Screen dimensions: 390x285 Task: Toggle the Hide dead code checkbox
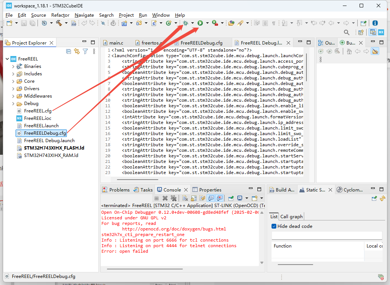[x=274, y=226]
